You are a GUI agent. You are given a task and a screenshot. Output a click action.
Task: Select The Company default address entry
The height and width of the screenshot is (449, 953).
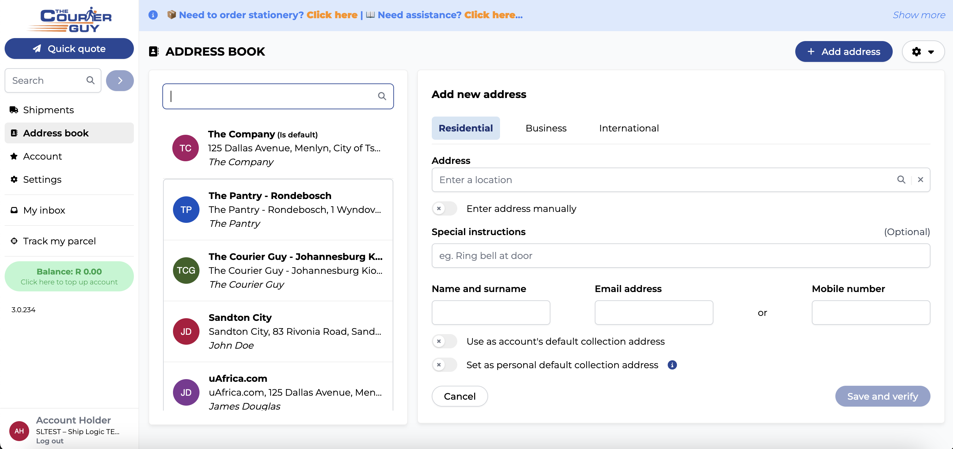click(278, 148)
